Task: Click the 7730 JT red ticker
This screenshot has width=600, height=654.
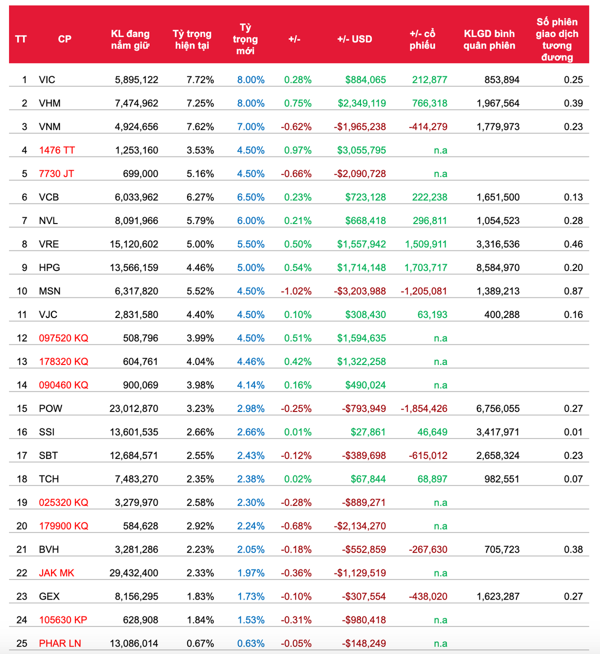Action: [x=56, y=173]
